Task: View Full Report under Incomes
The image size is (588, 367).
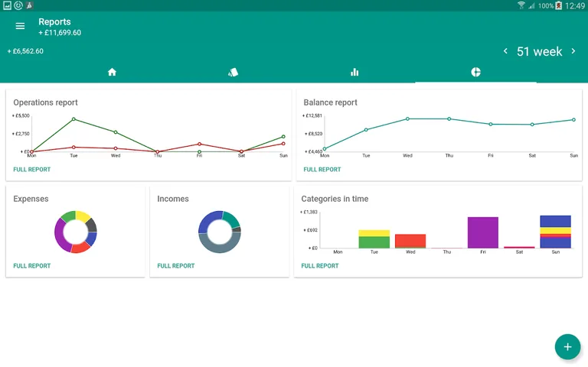Action: click(x=176, y=266)
